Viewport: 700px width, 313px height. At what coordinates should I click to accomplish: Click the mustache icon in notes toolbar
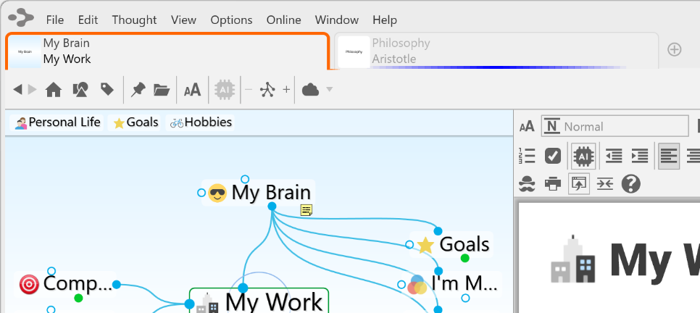coord(528,184)
